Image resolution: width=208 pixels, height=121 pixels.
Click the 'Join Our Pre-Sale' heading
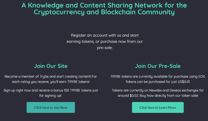(x=158, y=66)
